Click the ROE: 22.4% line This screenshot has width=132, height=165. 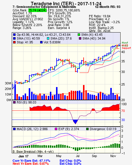(97, 25)
